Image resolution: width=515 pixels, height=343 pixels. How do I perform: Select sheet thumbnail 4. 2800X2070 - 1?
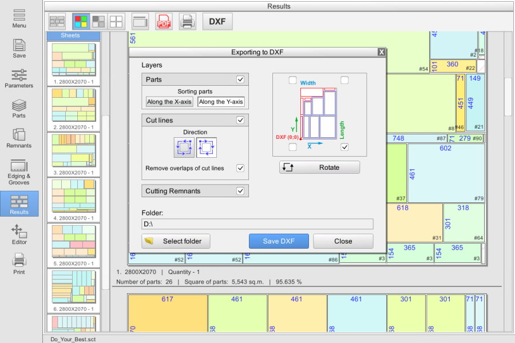click(74, 200)
